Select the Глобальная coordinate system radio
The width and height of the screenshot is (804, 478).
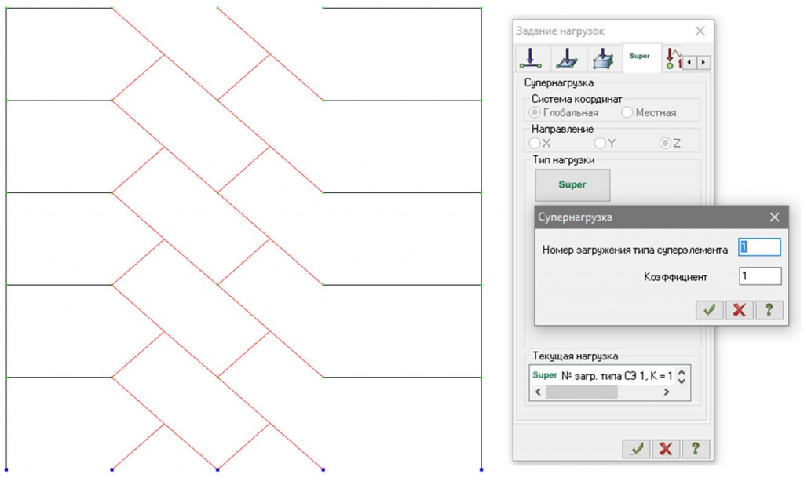[535, 112]
